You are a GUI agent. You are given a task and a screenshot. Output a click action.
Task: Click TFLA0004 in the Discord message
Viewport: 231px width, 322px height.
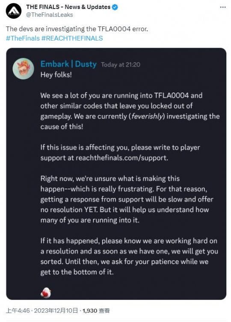tap(172, 95)
